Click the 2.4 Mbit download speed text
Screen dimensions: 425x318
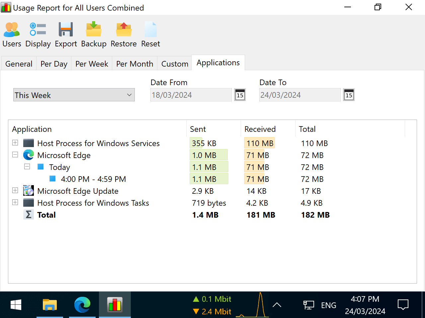coord(216,311)
